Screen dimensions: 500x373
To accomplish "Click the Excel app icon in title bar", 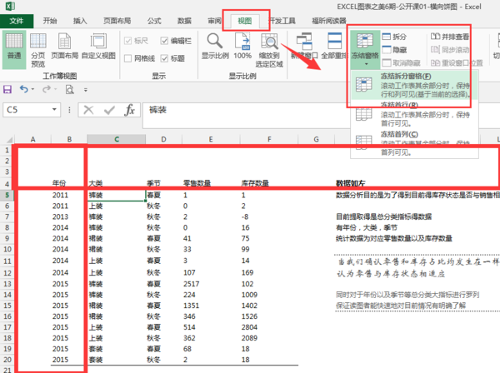I will (10, 6).
